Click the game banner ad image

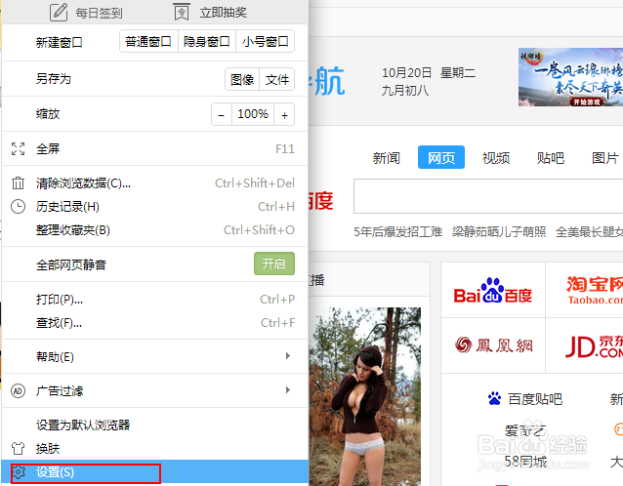pyautogui.click(x=570, y=77)
